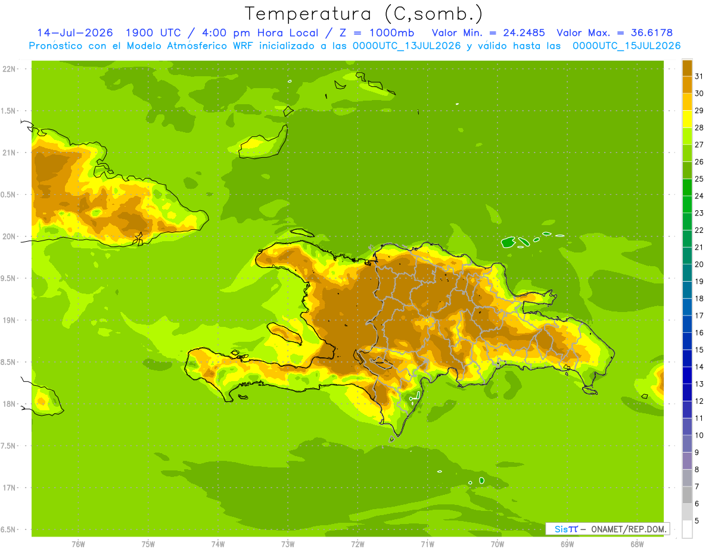The image size is (715, 552).
Task: Click the color bar label "31"
Action: click(700, 76)
